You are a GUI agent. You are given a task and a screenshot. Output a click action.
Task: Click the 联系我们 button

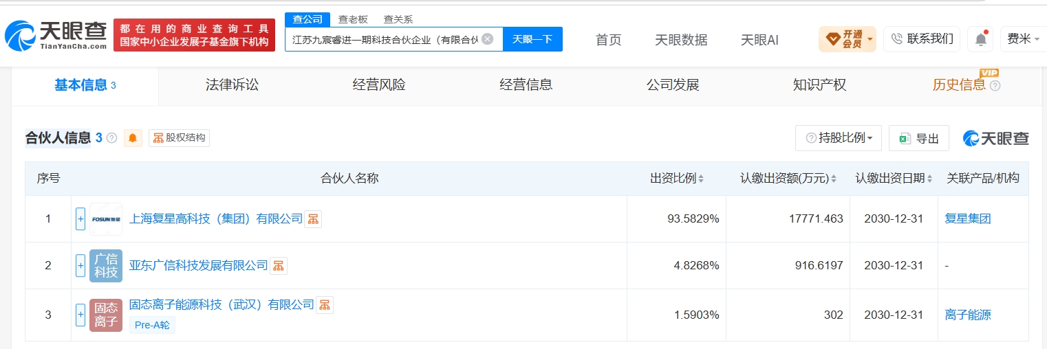922,39
